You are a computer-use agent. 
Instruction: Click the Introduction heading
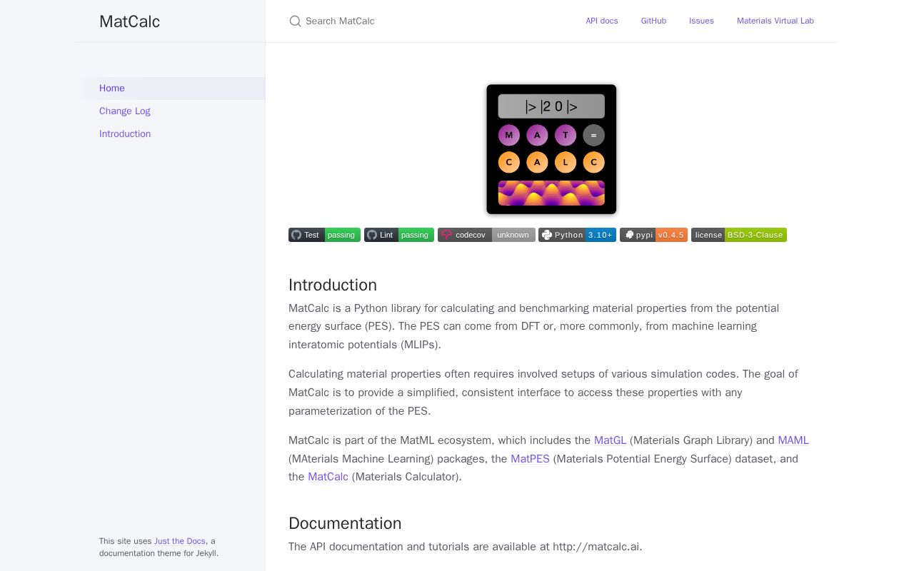(333, 285)
